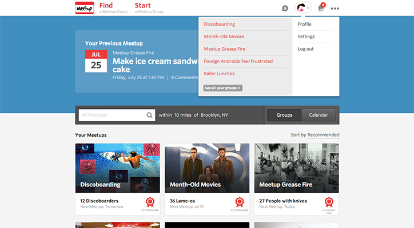
Task: Click Meetup Grease Fire above event title
Action: click(133, 52)
